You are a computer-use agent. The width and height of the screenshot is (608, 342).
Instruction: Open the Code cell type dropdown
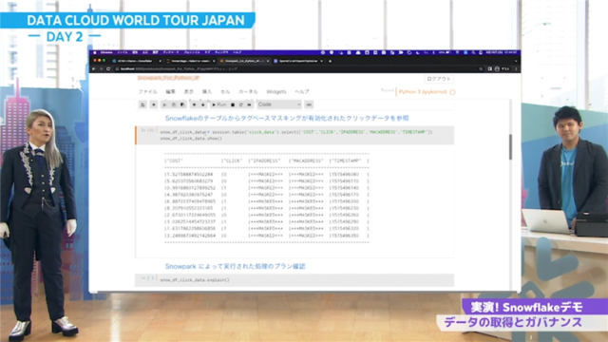point(278,104)
